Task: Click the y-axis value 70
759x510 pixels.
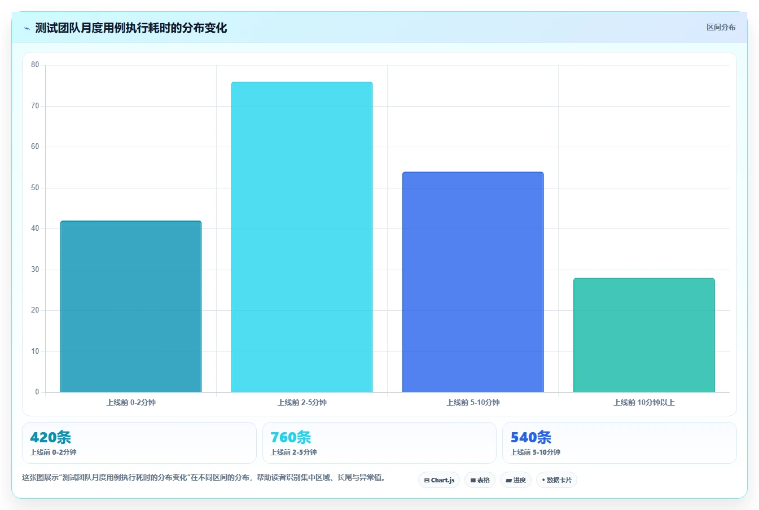Action: (35, 106)
